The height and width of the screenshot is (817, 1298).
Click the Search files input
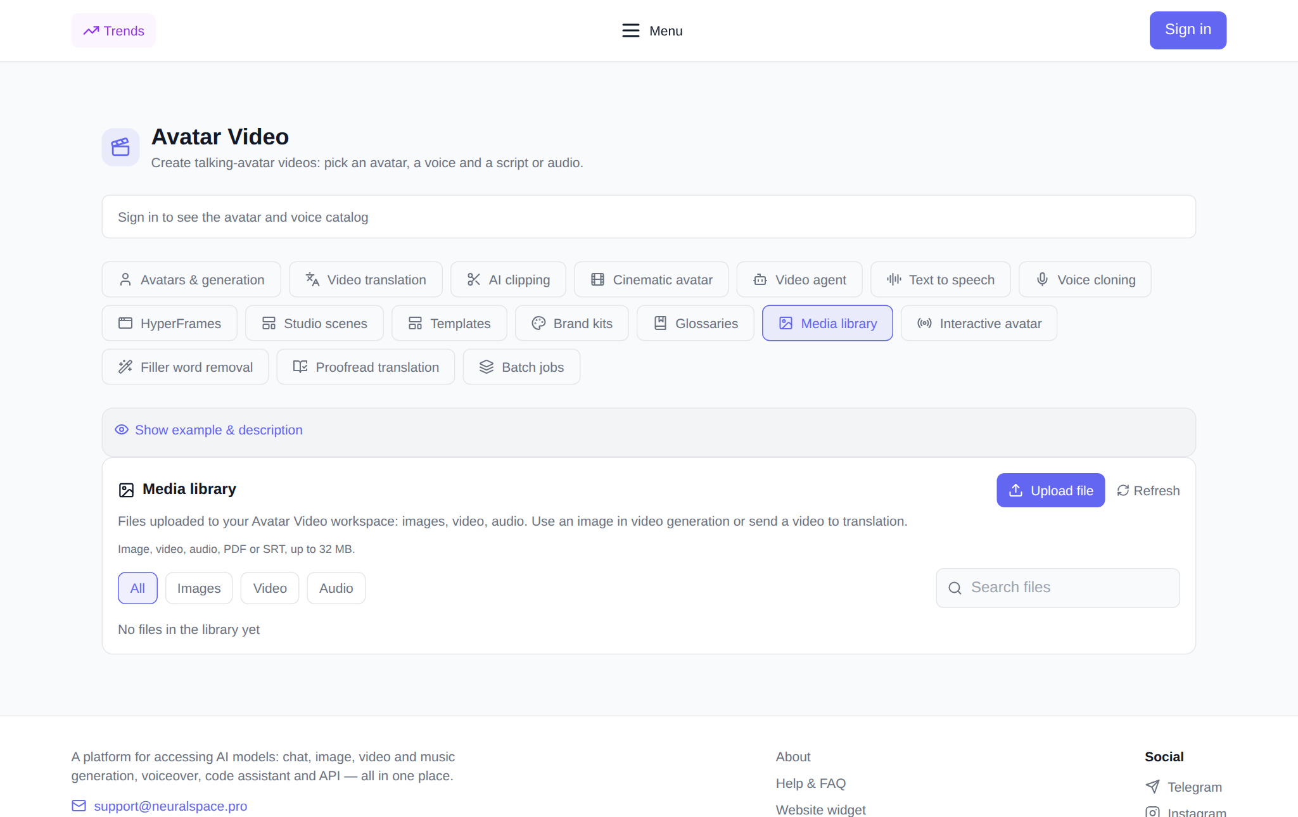1058,588
